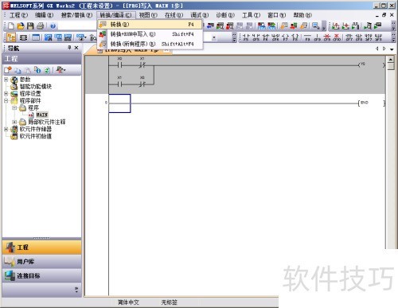Viewport: 398px width, 308px height.
Task: Click the New project icon
Action: click(11, 25)
